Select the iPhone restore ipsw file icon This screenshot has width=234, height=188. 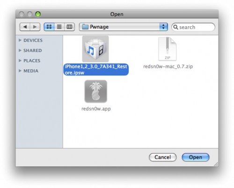[x=95, y=49]
